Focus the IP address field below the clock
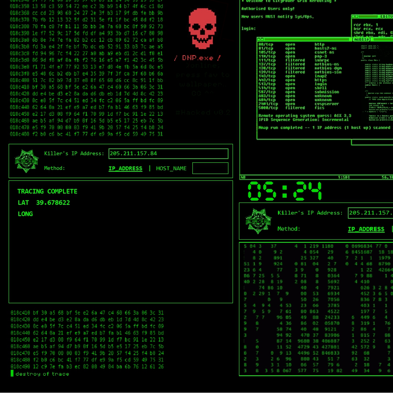 [x=370, y=213]
